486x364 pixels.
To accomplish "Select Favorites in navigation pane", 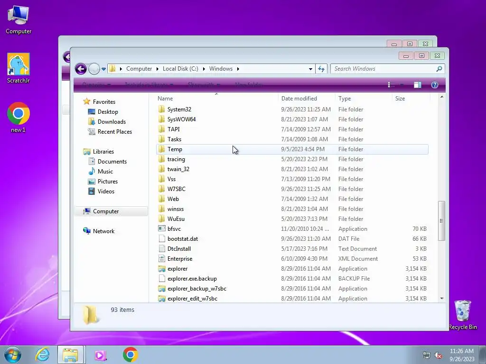I will tap(104, 102).
